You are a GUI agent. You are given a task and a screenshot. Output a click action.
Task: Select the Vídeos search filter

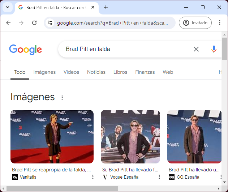coord(71,72)
